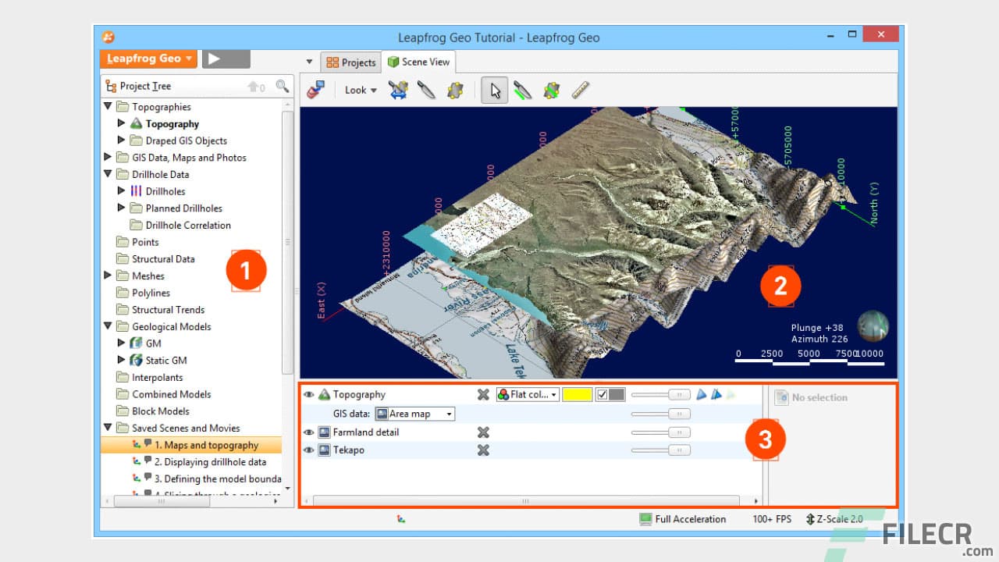This screenshot has height=562, width=999.
Task: Open the Ruler measurement tool
Action: pyautogui.click(x=581, y=90)
